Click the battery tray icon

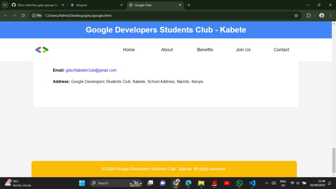(304, 183)
